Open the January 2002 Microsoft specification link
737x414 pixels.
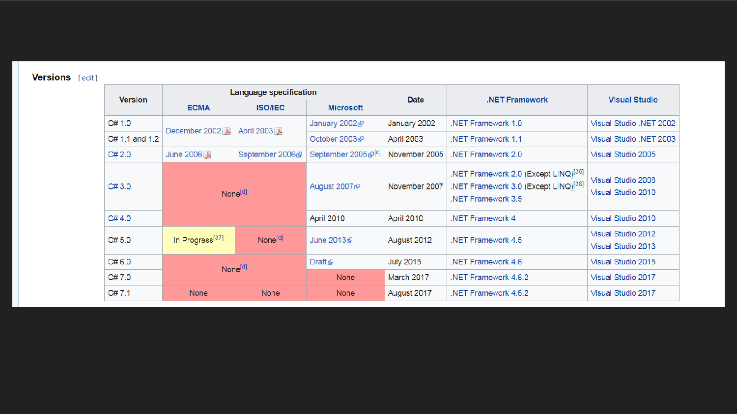pos(333,124)
